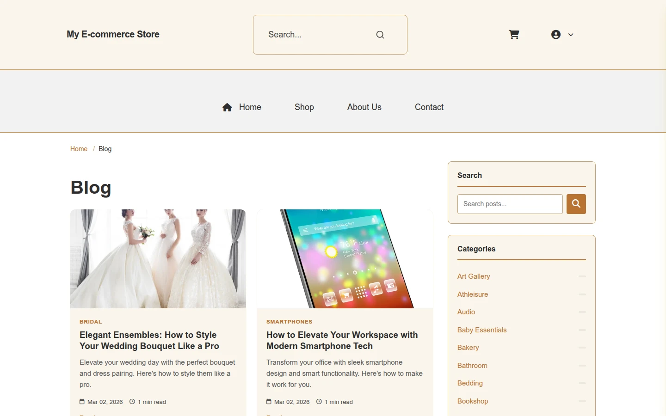This screenshot has height=416, width=666.
Task: Click the user account avatar icon
Action: [x=556, y=35]
